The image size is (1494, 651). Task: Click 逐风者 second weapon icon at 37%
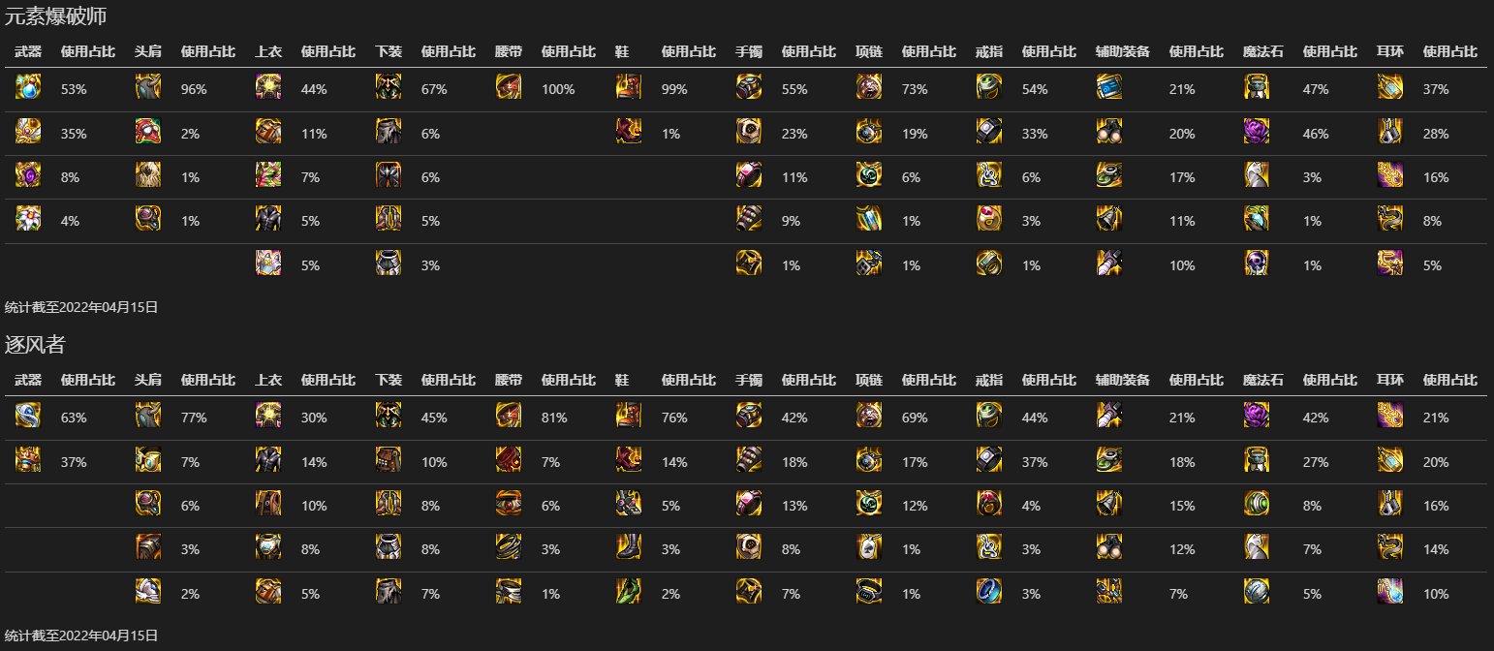(28, 460)
